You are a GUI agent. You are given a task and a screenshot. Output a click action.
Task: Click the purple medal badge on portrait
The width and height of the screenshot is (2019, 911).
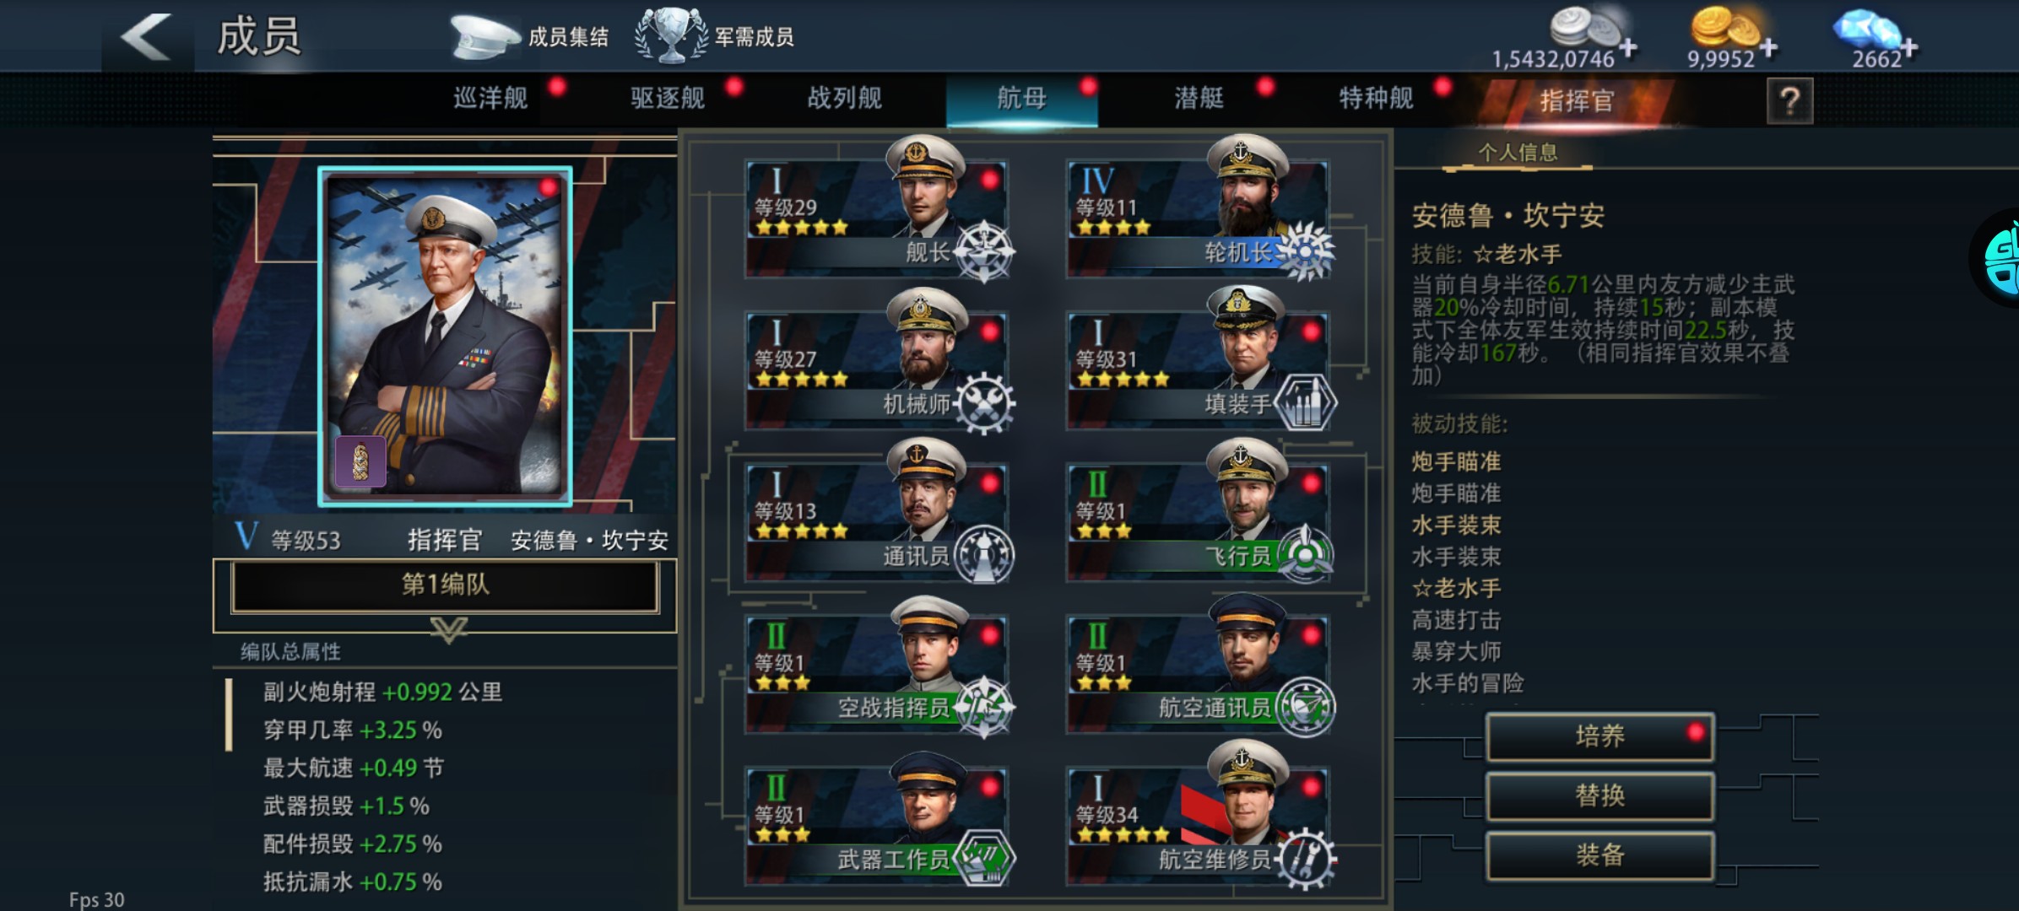[x=360, y=461]
